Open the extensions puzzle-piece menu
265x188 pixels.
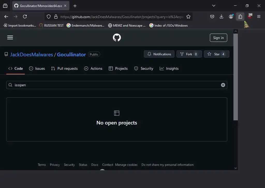240,17
